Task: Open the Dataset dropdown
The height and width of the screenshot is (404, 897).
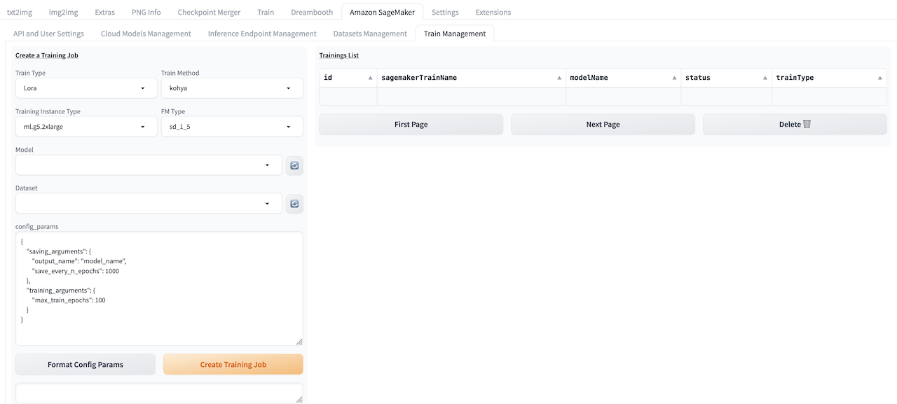Action: point(149,204)
